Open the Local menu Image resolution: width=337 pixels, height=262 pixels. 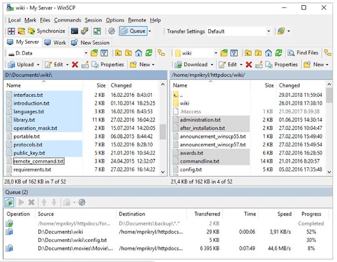pos(14,20)
